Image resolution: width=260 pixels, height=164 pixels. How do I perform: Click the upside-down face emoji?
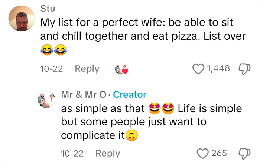130,136
